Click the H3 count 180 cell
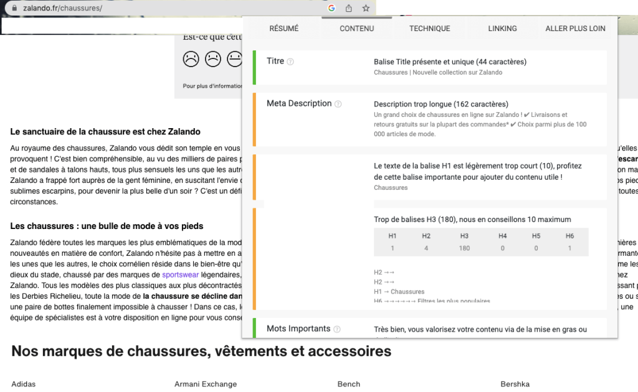 click(464, 248)
